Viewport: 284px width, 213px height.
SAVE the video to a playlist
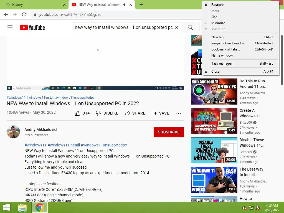[x=160, y=113]
